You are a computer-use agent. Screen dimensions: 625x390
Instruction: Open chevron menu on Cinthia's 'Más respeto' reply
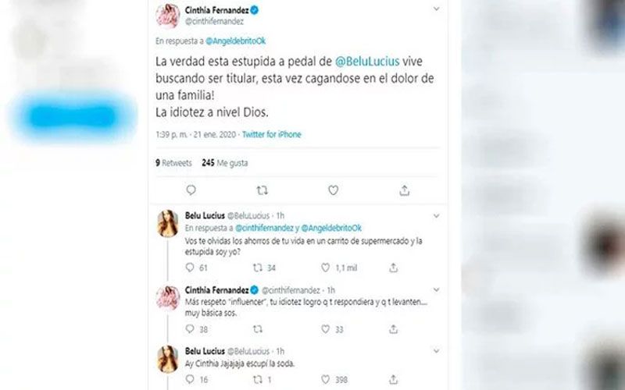point(437,289)
